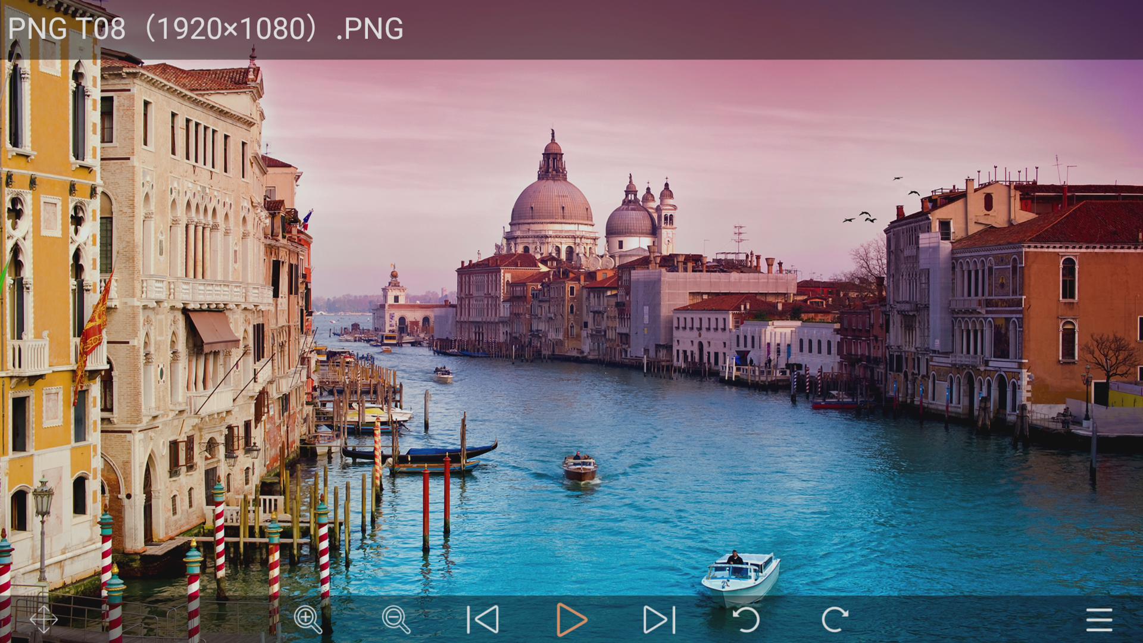The width and height of the screenshot is (1143, 643).
Task: Go to the previous image
Action: coord(483,620)
